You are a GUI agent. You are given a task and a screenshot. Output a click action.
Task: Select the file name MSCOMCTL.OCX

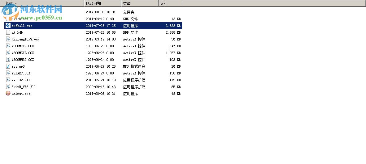[23, 53]
